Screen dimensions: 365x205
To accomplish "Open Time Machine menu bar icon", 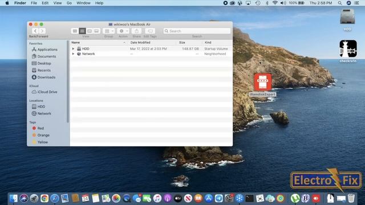I will click(258, 3).
